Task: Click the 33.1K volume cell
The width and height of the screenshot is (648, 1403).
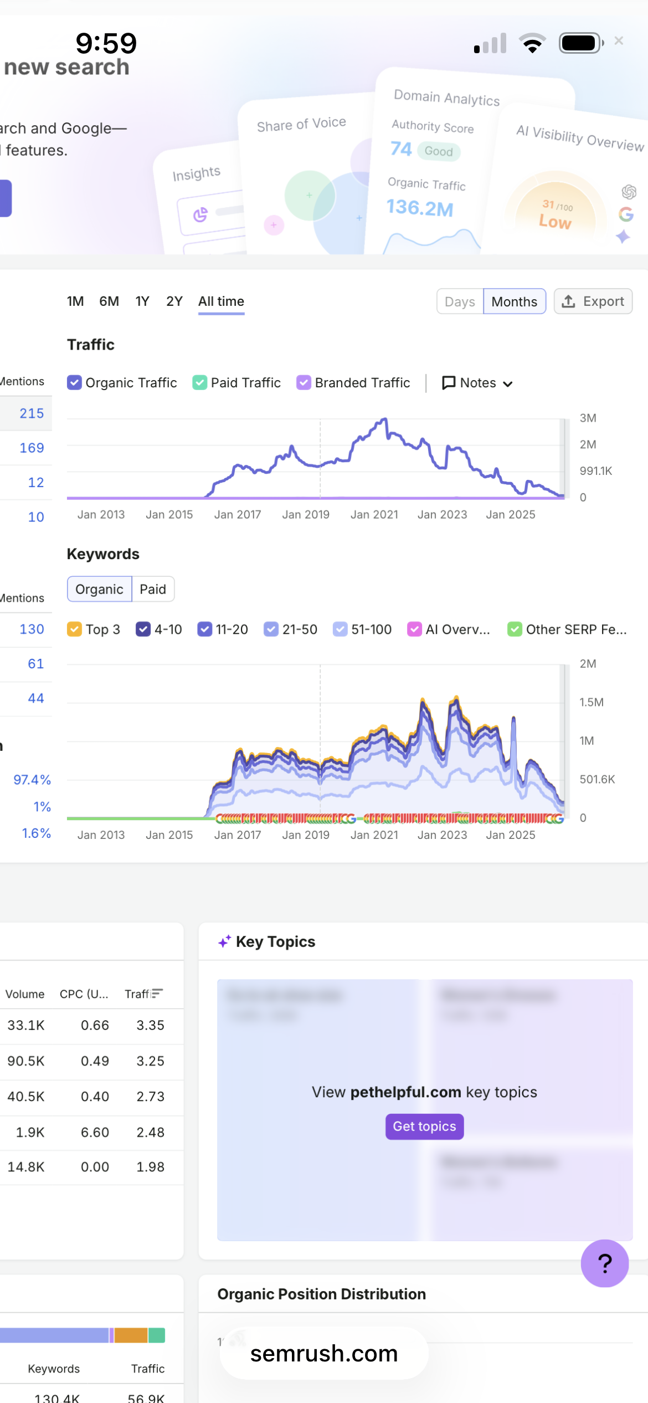Action: [x=25, y=1025]
